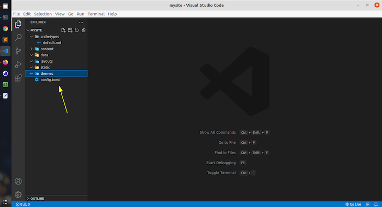Collapse the static folder chevron
The image size is (382, 207).
pos(31,67)
